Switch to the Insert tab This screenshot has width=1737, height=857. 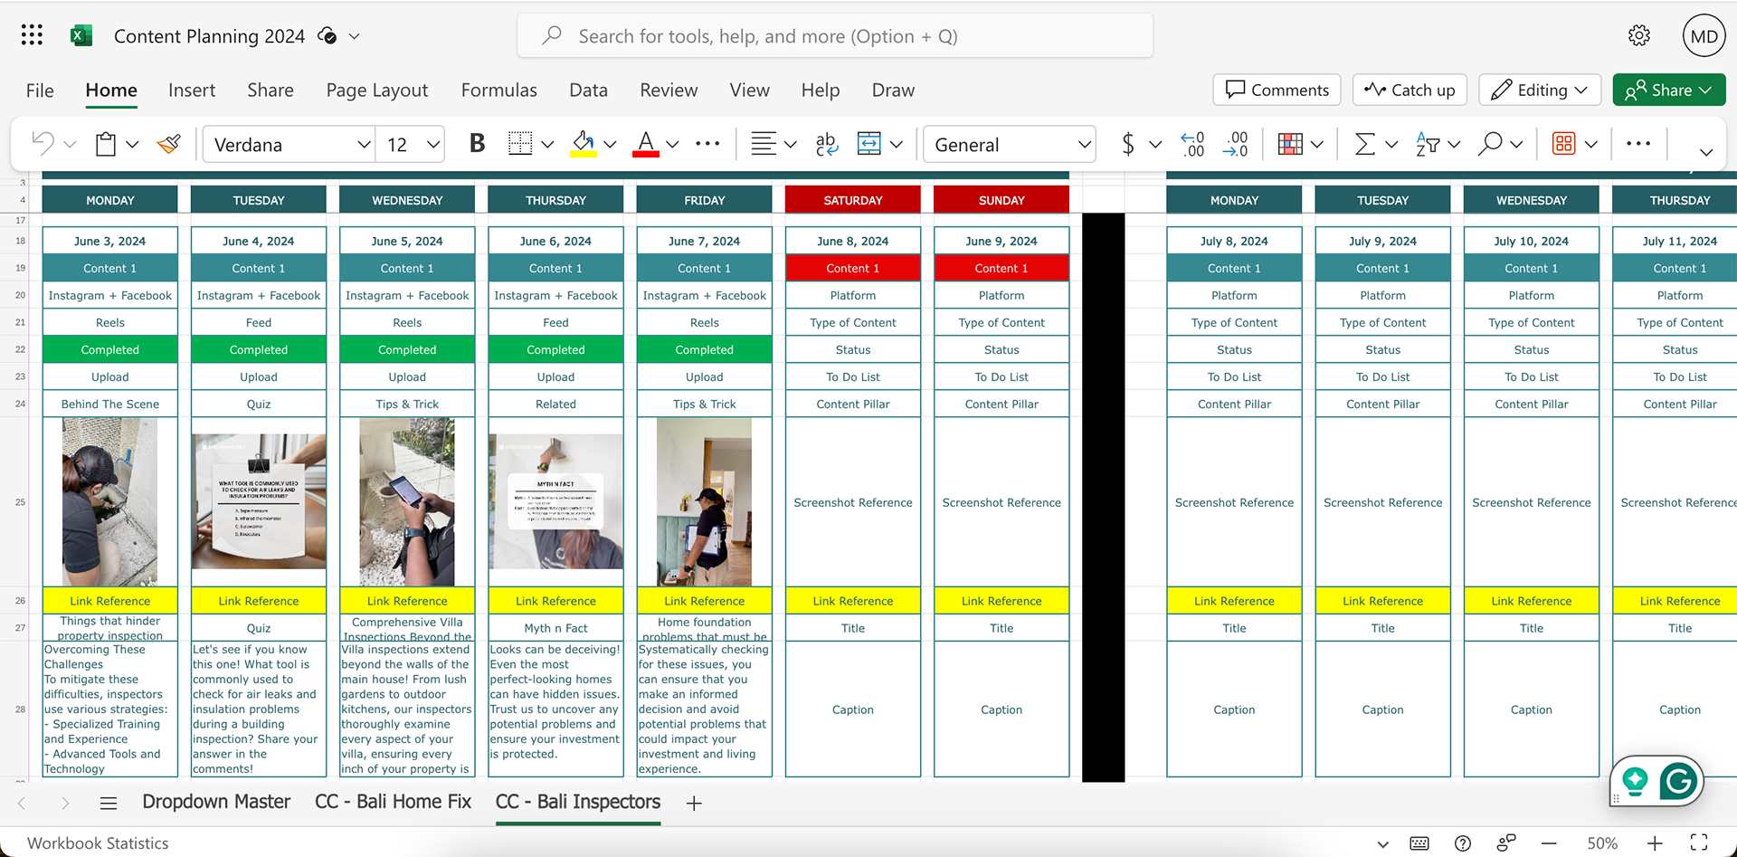pos(192,90)
